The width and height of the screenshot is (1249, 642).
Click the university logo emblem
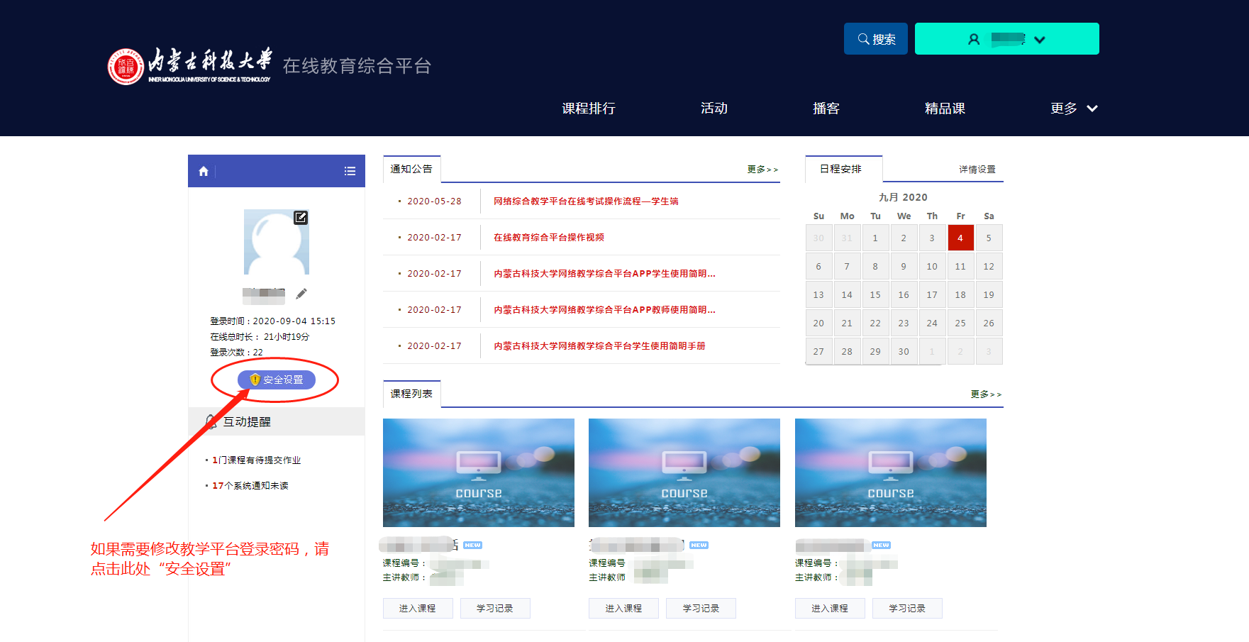pos(126,67)
